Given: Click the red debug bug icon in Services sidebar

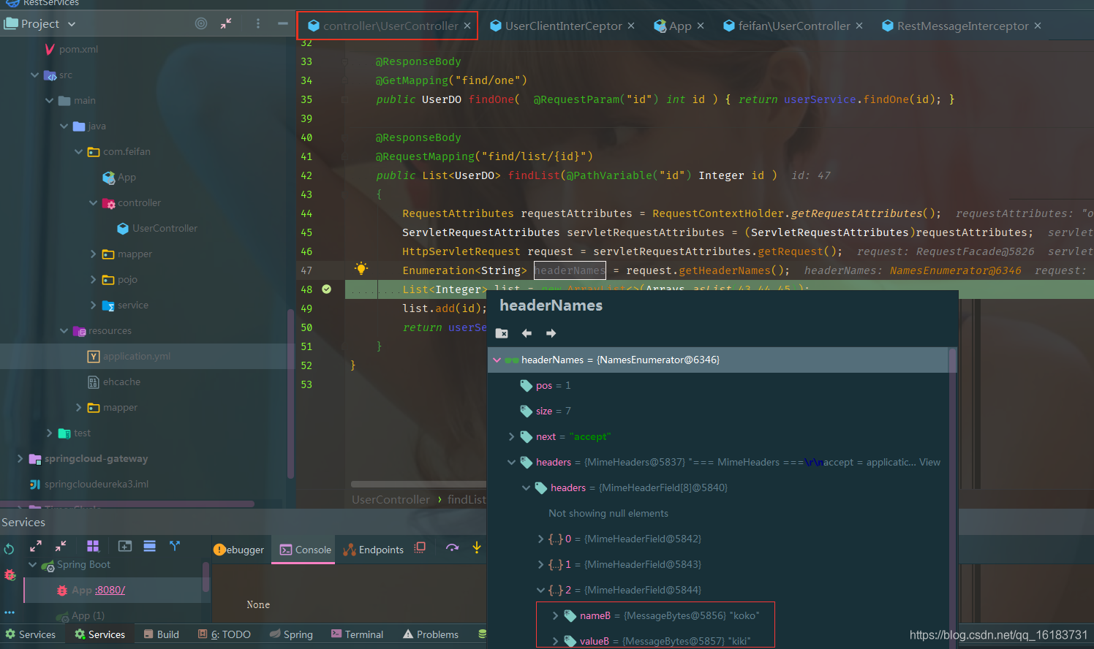Looking at the screenshot, I should (10, 574).
